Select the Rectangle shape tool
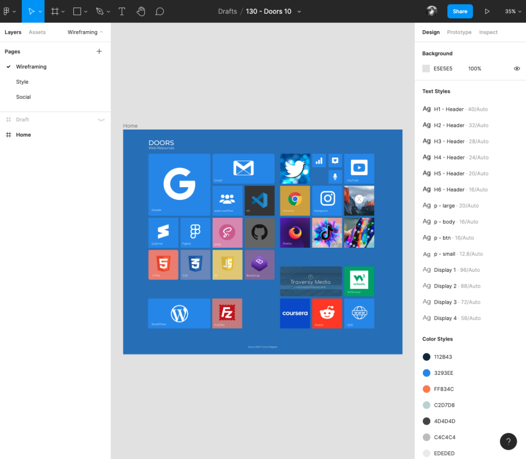Viewport: 526px width, 459px height. [x=77, y=11]
